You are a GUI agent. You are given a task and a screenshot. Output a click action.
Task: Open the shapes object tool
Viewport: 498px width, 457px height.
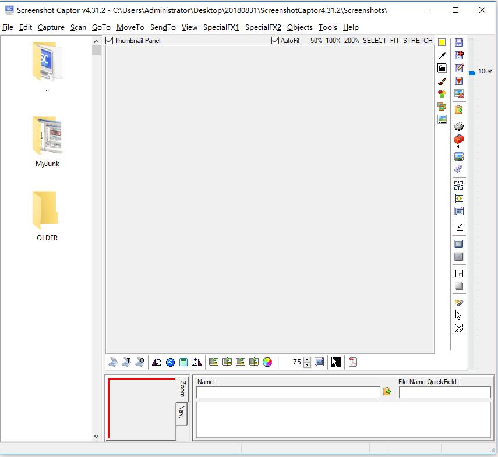pos(442,94)
